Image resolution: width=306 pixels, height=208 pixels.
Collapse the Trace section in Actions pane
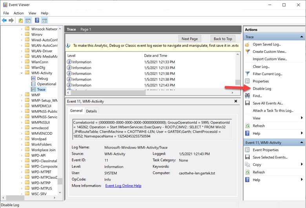[x=302, y=37]
